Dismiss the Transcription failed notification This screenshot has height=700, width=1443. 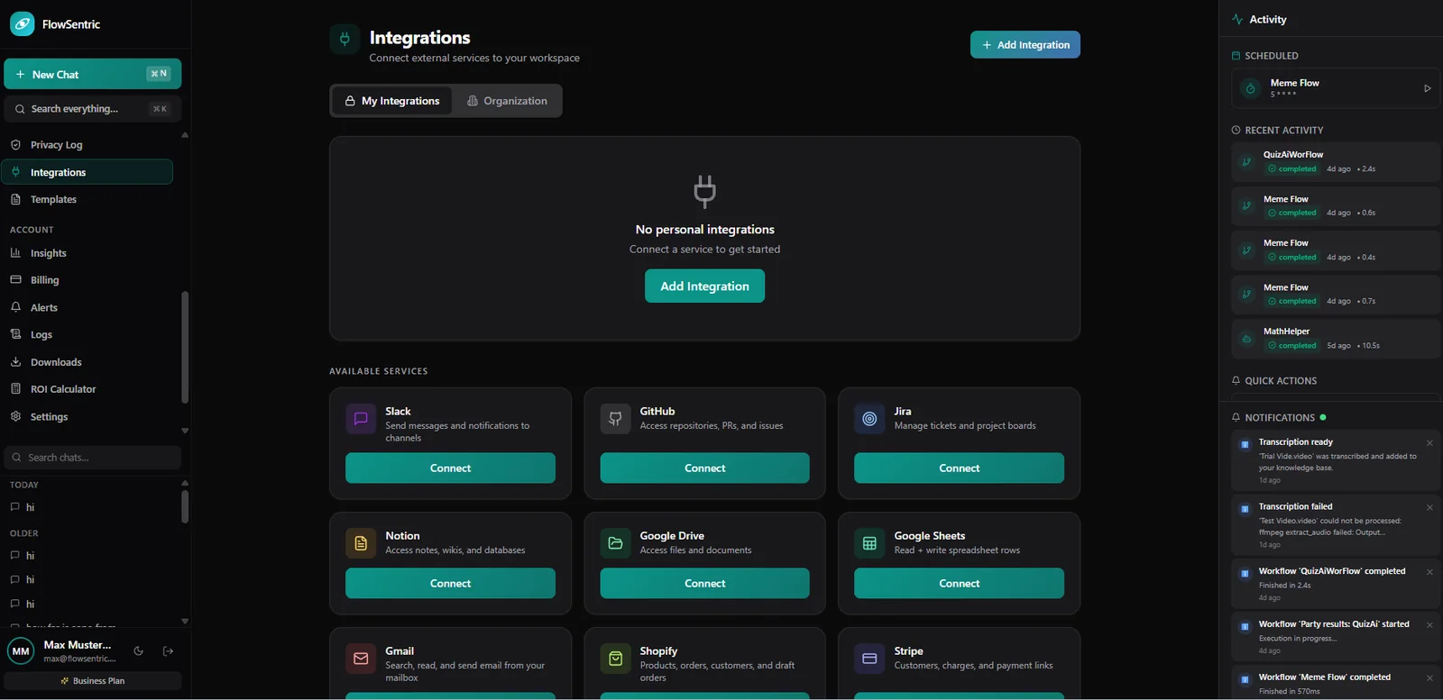coord(1429,508)
